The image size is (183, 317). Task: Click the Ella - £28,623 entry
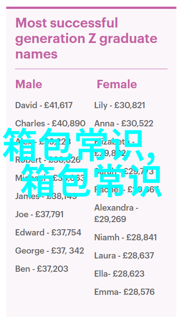pyautogui.click(x=119, y=274)
